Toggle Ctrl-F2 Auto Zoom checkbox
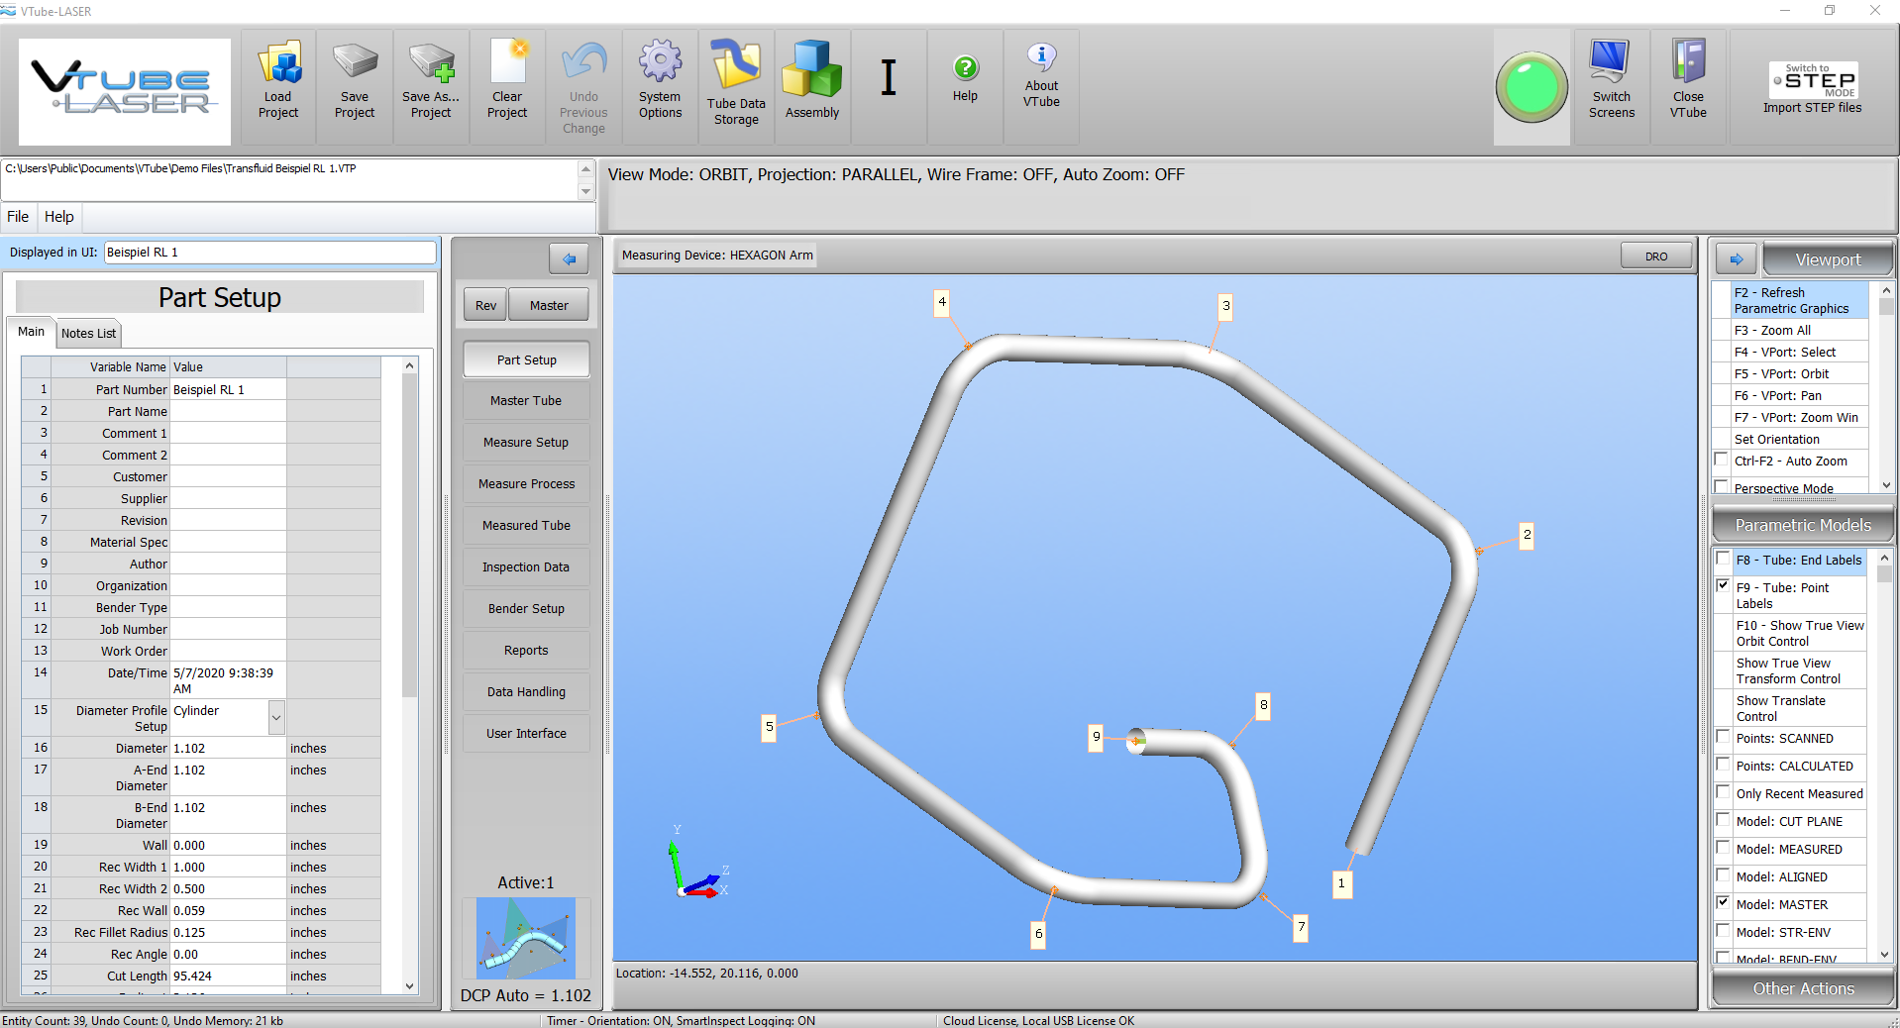Screen dimensions: 1900x1028 point(1722,460)
